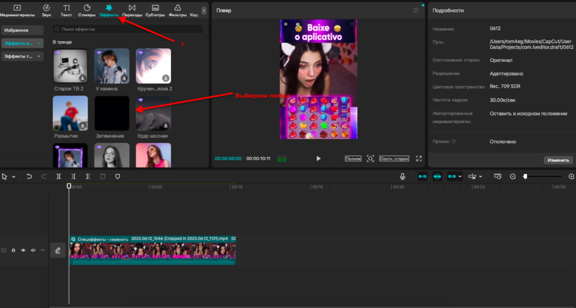The width and height of the screenshot is (576, 308).
Task: Select the 2025.06.12_1046 video clip on timeline
Action: click(152, 250)
